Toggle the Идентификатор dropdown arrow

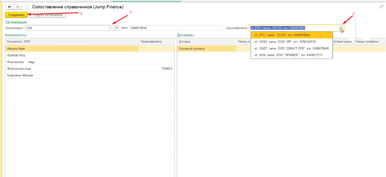[341, 28]
